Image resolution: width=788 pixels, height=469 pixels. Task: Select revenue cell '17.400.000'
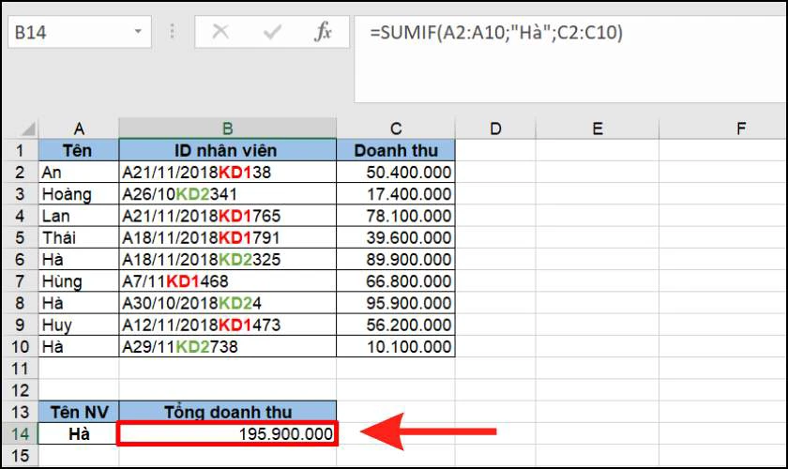pyautogui.click(x=396, y=194)
